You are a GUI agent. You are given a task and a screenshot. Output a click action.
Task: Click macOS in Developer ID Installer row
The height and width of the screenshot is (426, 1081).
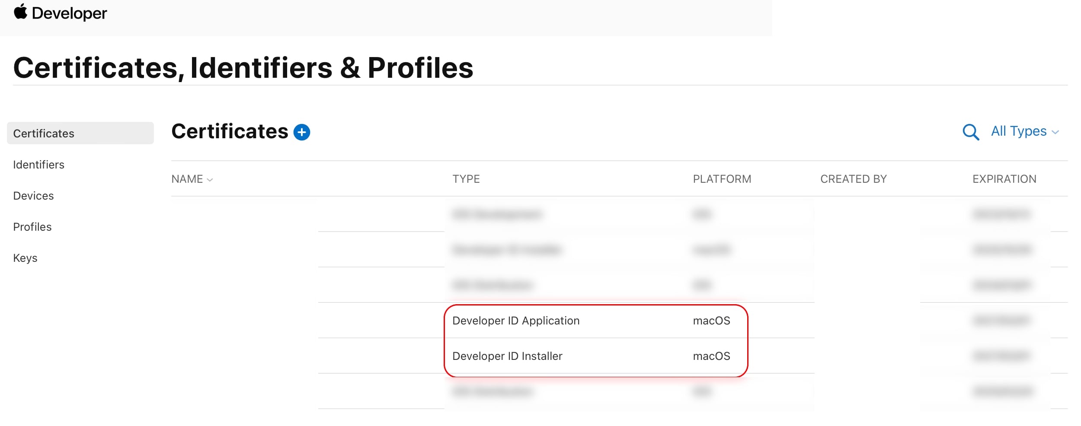click(711, 356)
